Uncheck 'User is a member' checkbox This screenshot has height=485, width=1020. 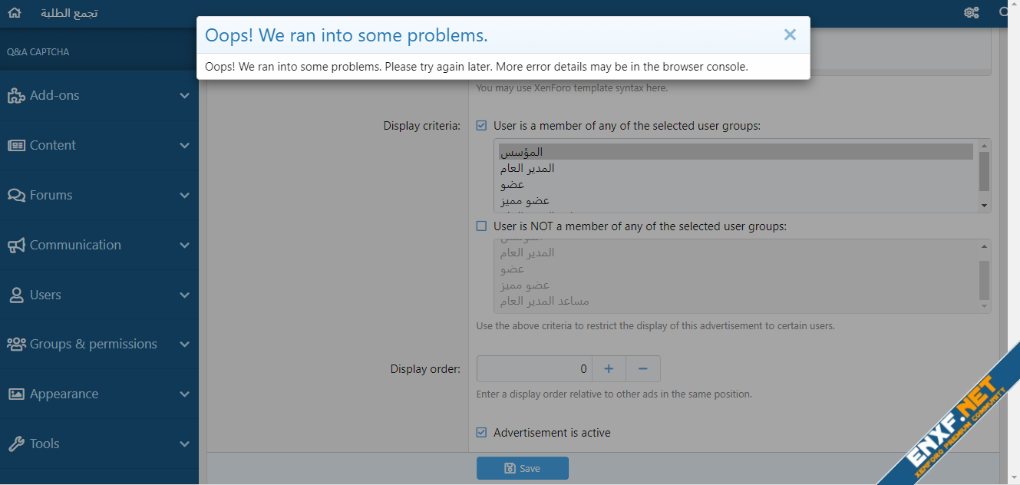tap(481, 126)
